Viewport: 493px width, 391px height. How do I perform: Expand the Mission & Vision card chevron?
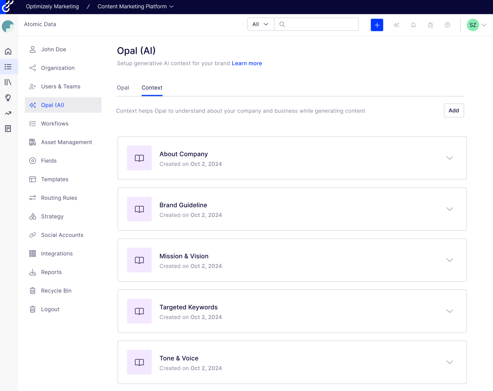pos(450,260)
